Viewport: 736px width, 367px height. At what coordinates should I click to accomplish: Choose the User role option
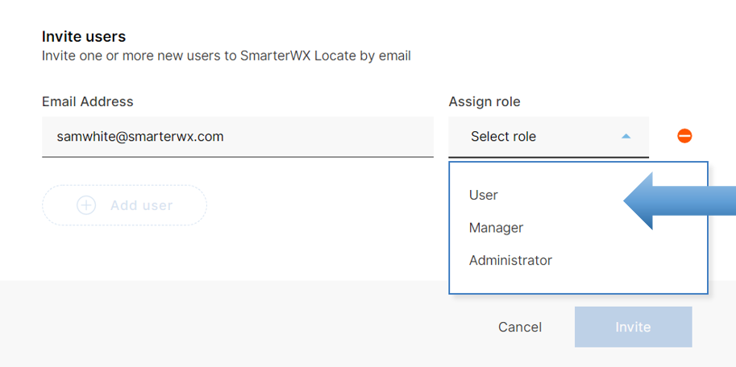click(x=484, y=195)
